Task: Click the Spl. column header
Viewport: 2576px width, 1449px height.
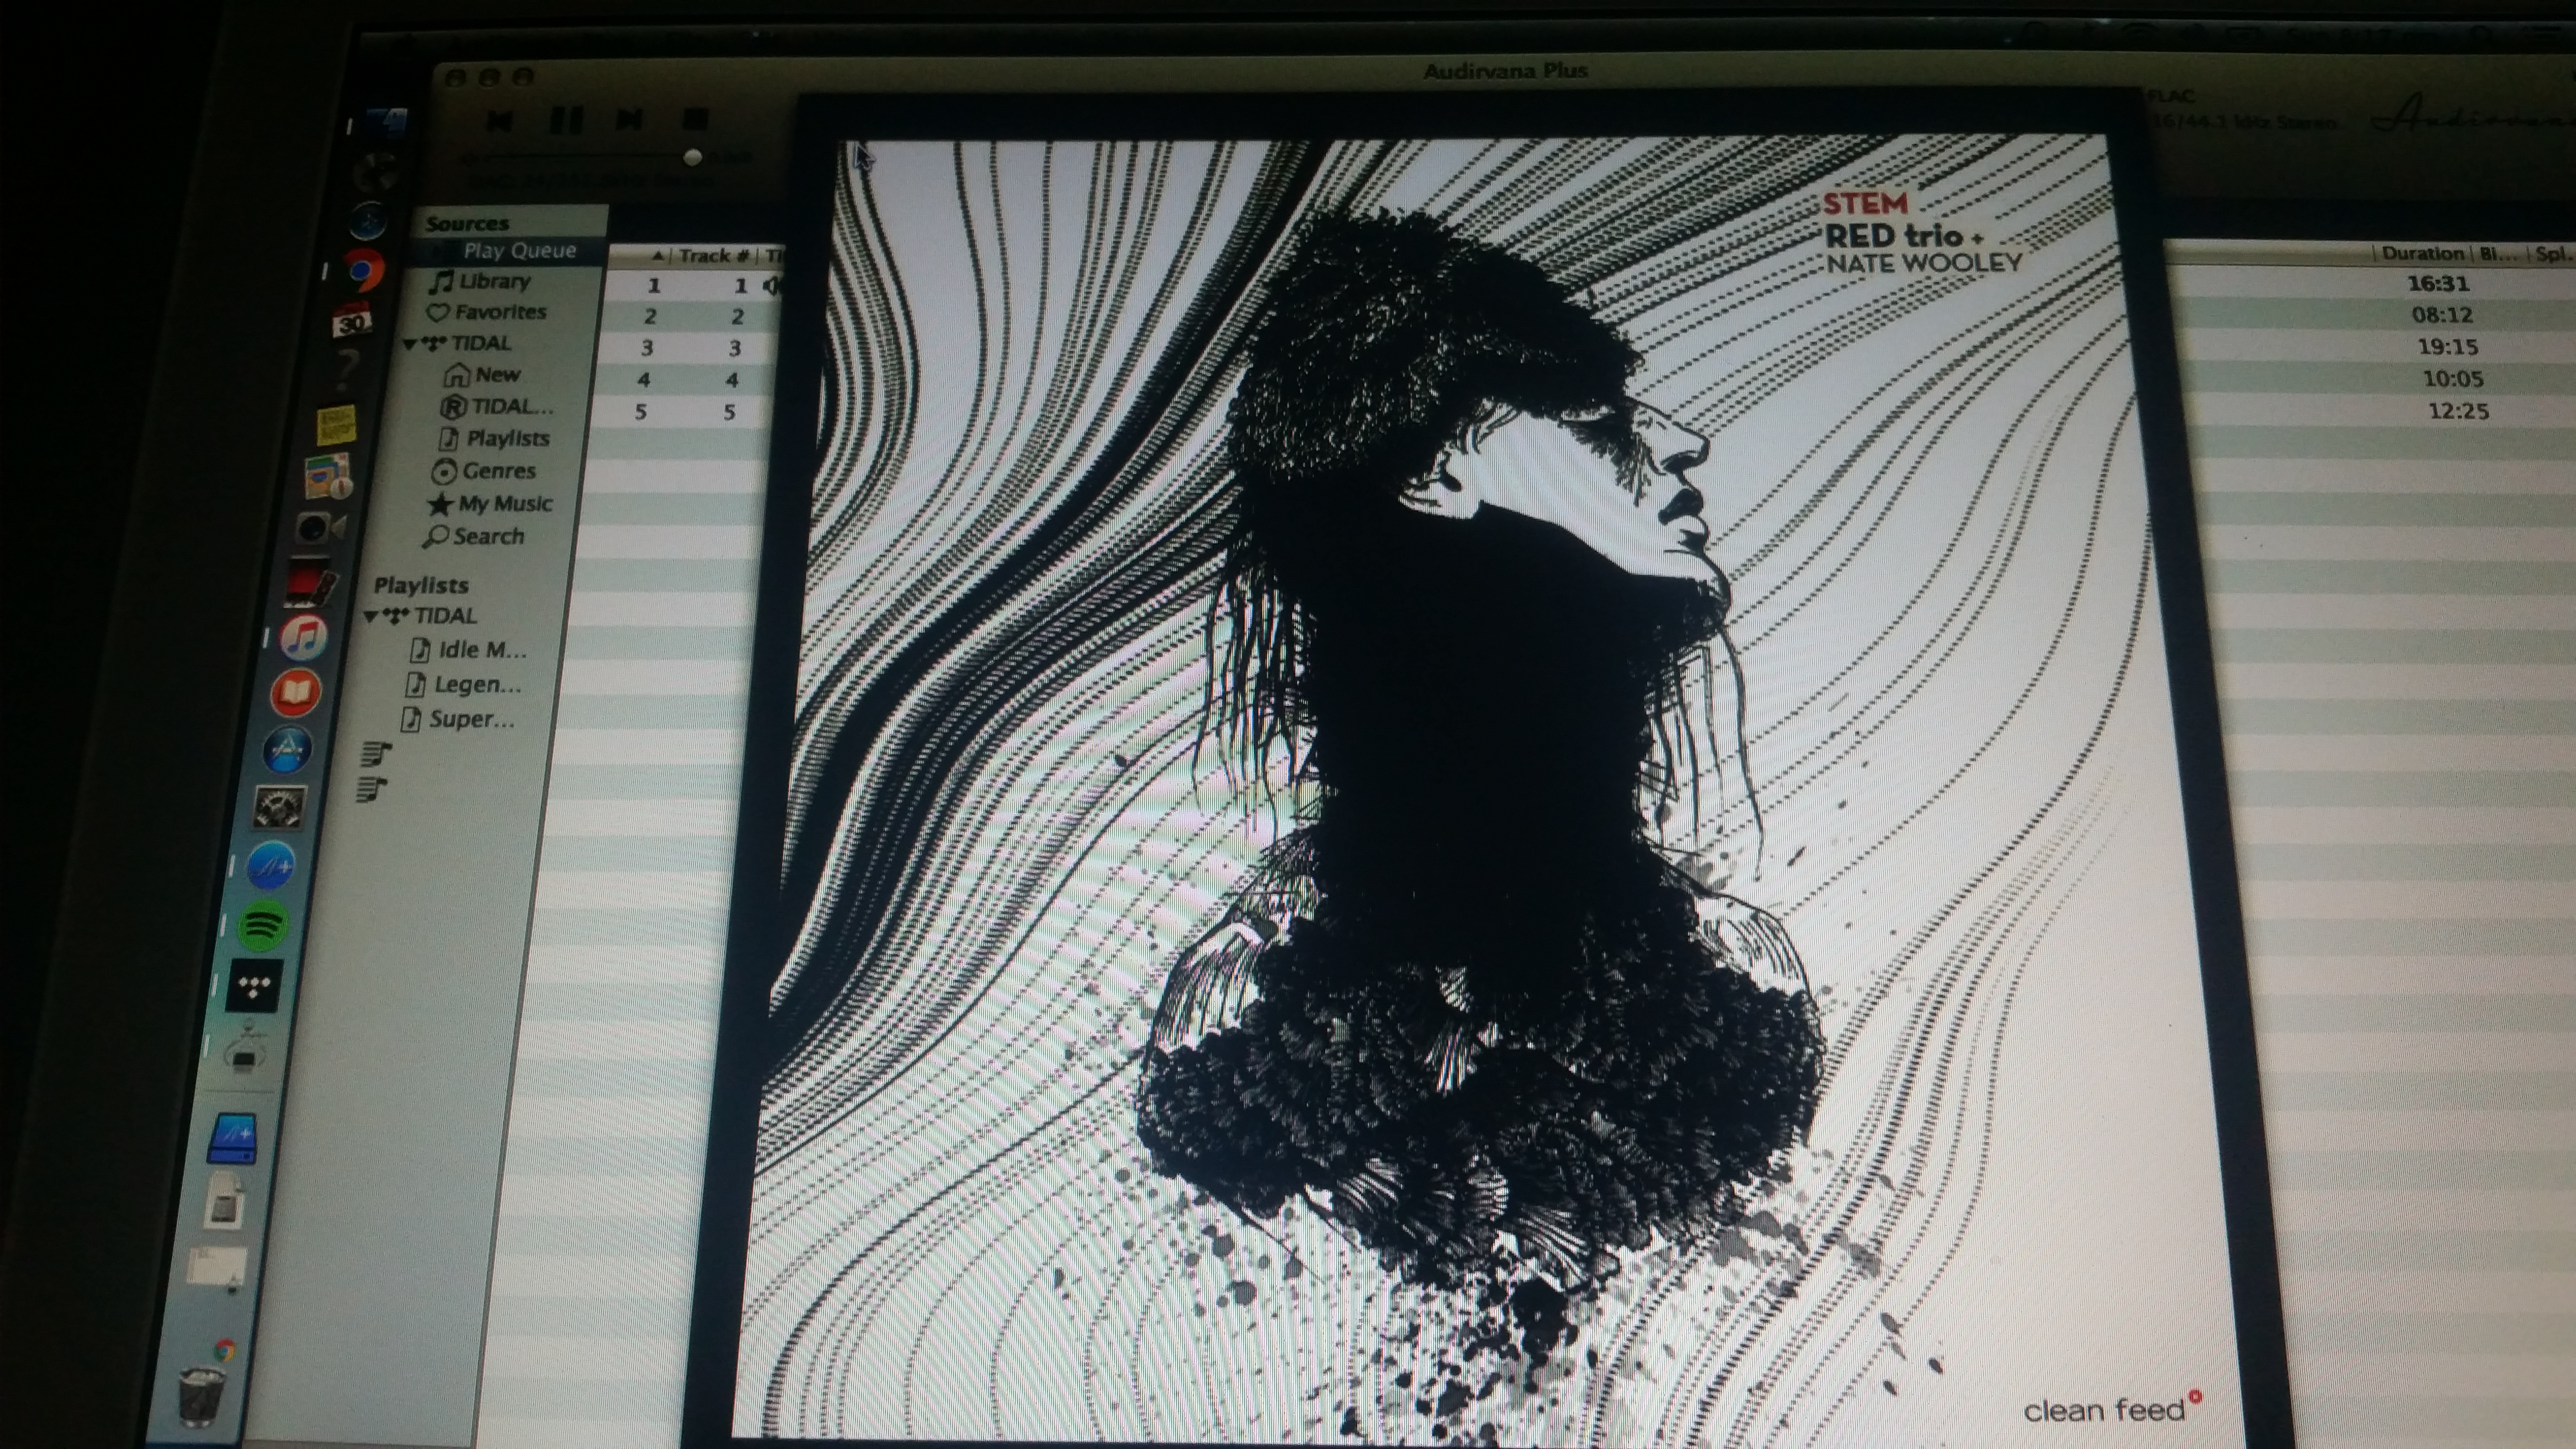Action: (x=2553, y=255)
